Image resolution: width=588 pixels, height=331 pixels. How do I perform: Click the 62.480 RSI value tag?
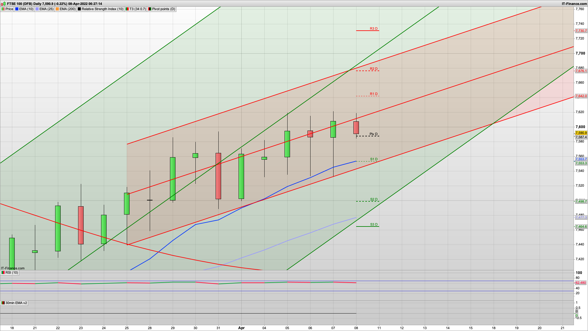(x=581, y=283)
